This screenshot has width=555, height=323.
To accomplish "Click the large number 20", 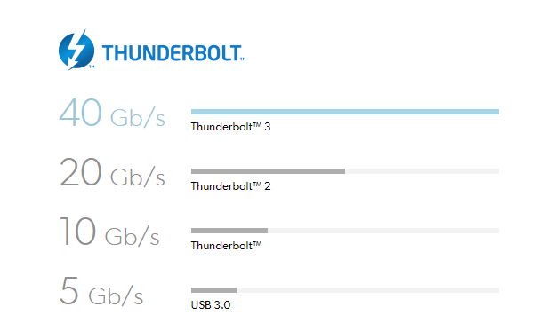I will point(81,172).
